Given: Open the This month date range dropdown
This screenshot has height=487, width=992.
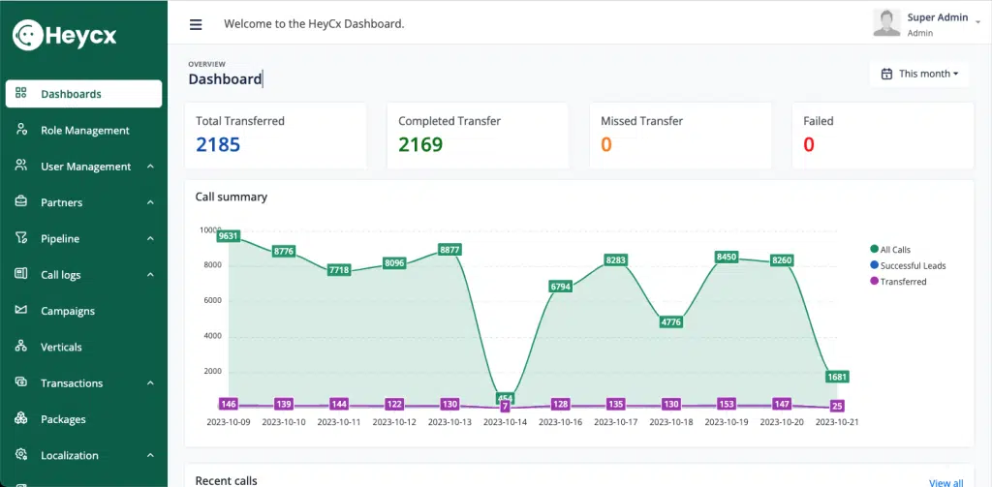Looking at the screenshot, I should [919, 74].
